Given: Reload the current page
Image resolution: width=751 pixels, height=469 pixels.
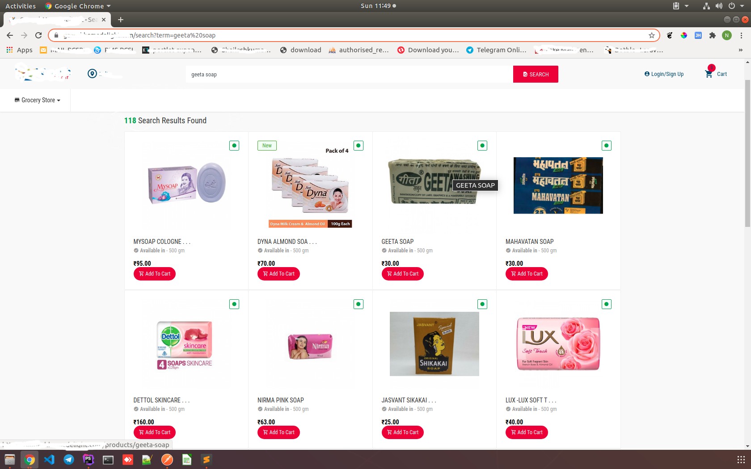Looking at the screenshot, I should click(x=38, y=35).
